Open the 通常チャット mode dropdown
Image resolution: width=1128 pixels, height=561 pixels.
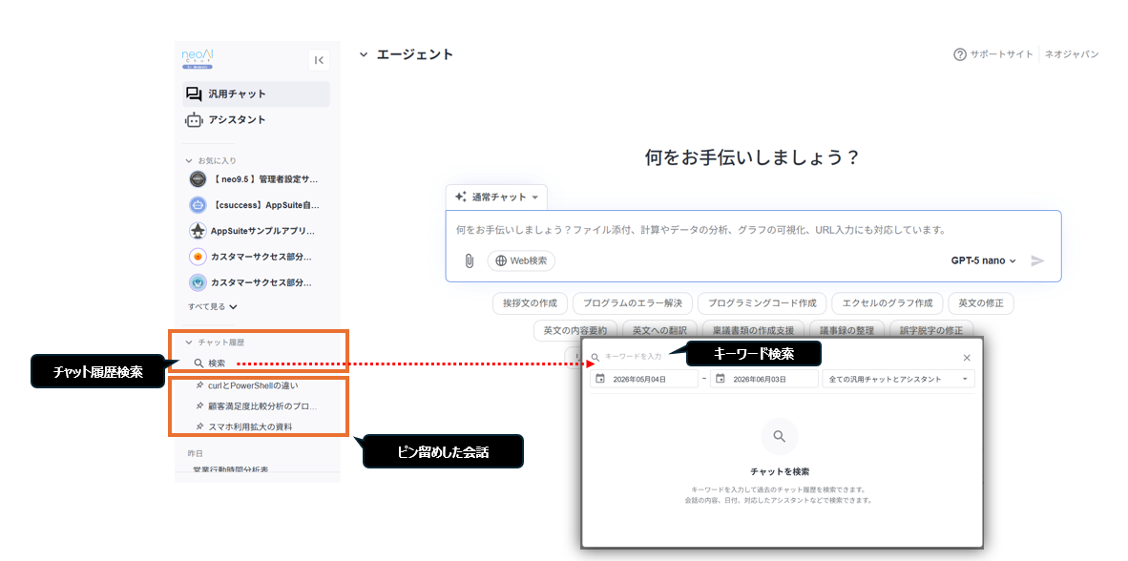[496, 197]
